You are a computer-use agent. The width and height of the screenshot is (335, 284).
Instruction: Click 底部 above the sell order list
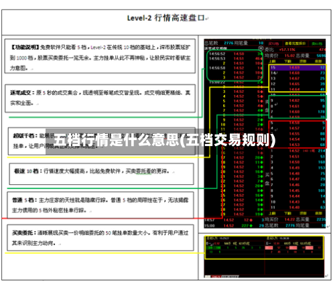318,61
